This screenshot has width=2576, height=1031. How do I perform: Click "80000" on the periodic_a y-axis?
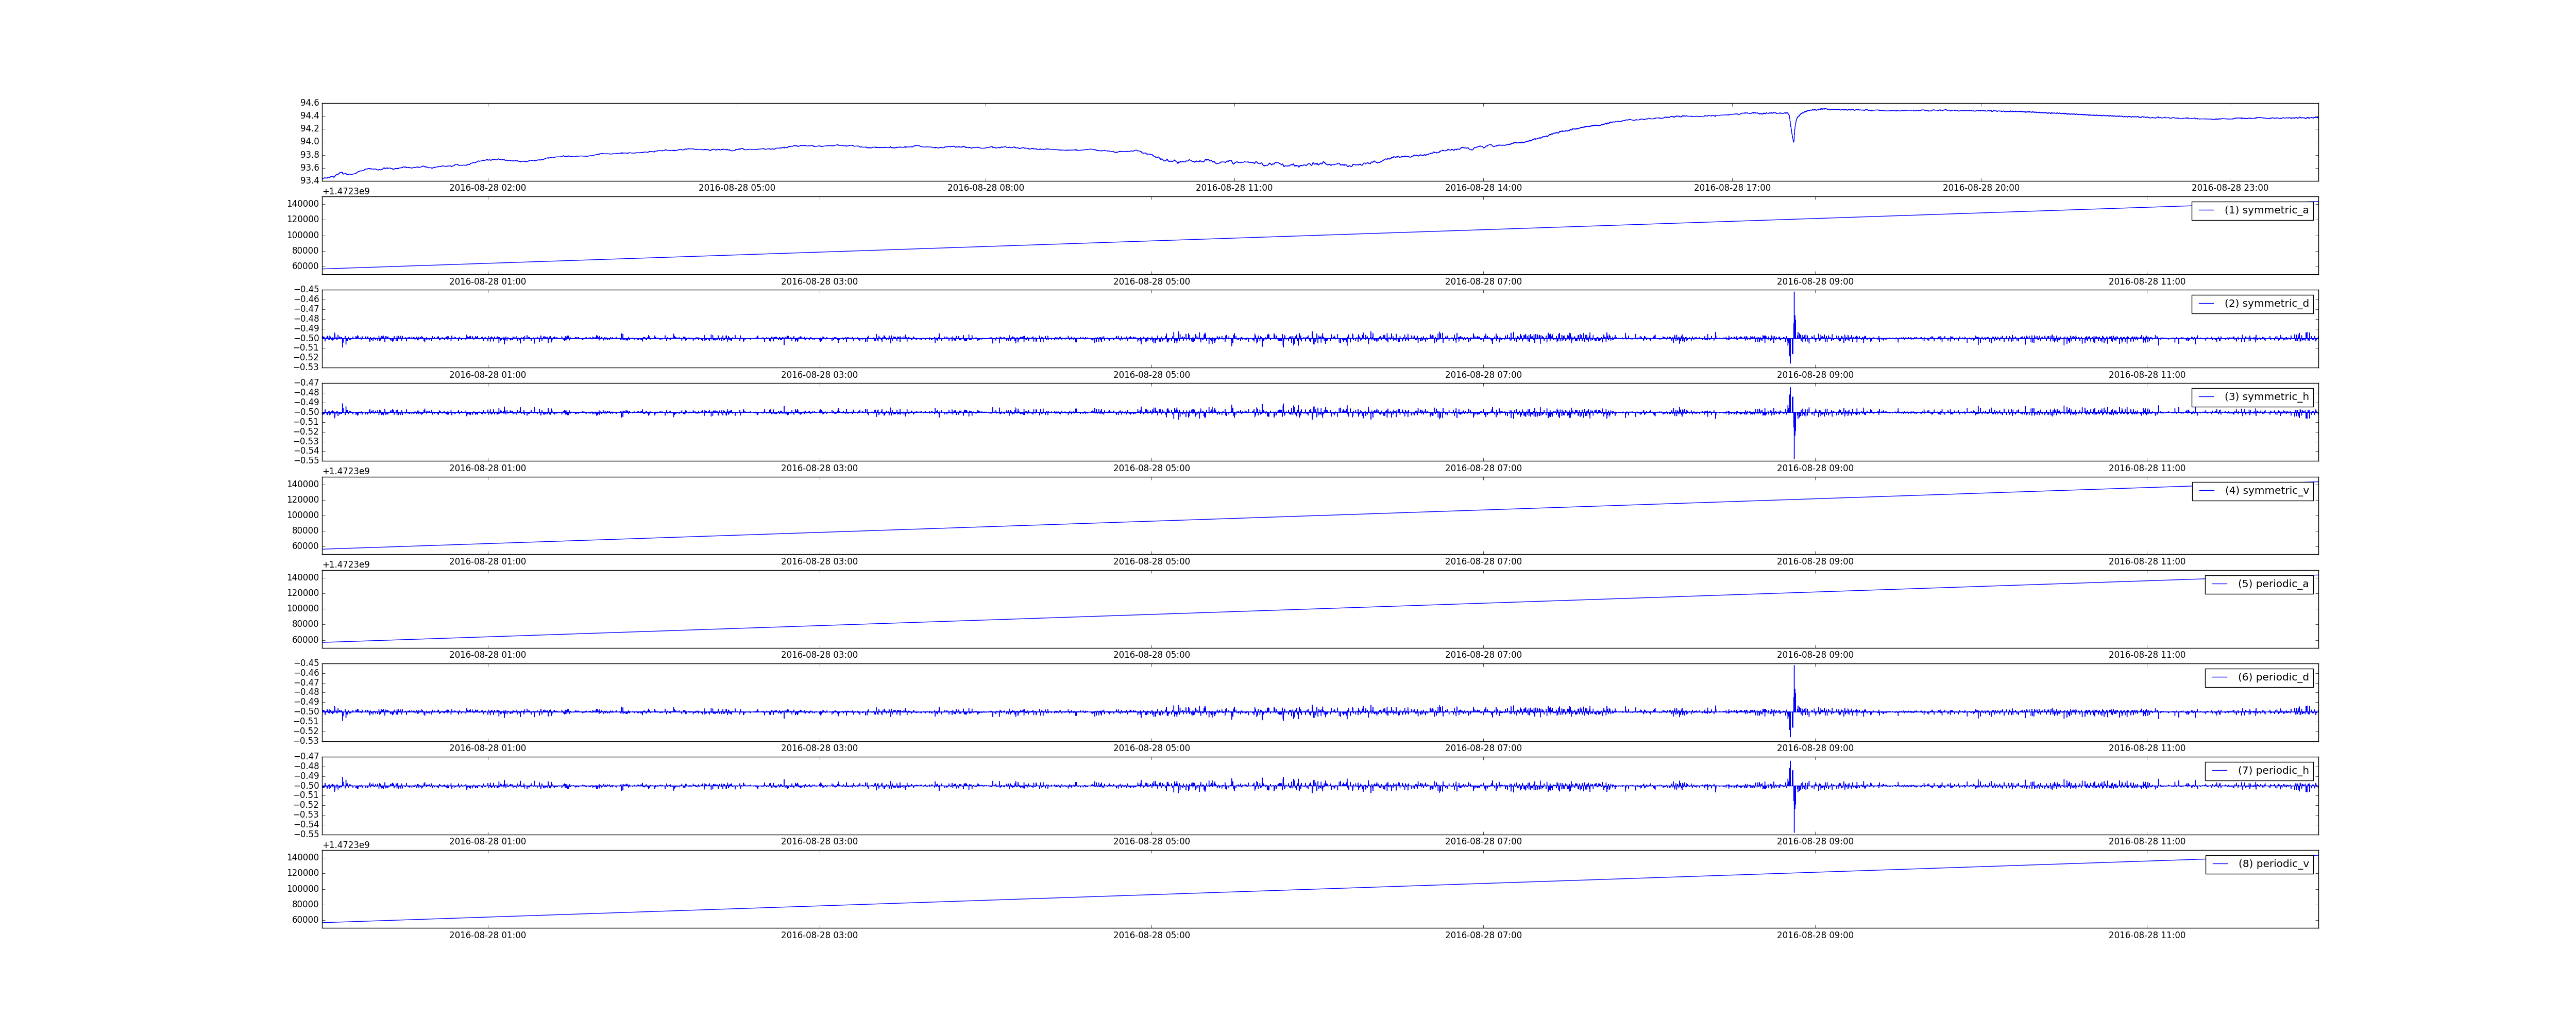(305, 625)
